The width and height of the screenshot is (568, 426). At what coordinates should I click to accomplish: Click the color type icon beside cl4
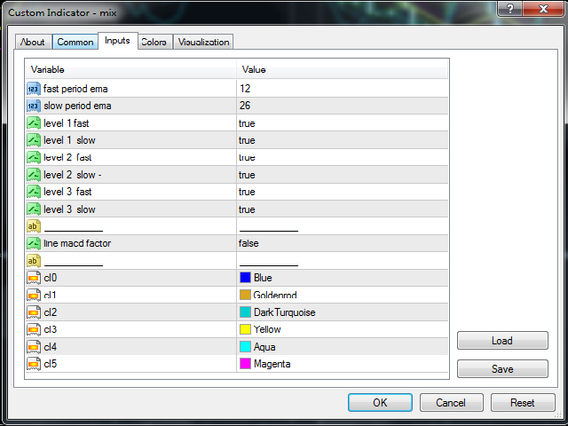[34, 347]
